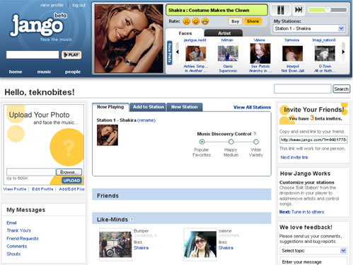Image resolution: width=353 pixels, height=265 pixels.
Task: Click the orange Share button
Action: [x=253, y=21]
